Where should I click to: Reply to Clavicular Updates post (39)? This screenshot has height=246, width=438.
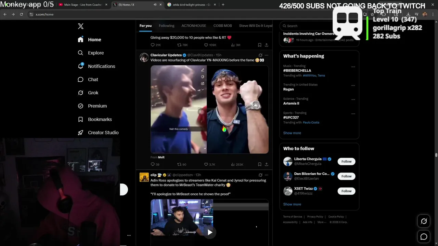pyautogui.click(x=155, y=164)
